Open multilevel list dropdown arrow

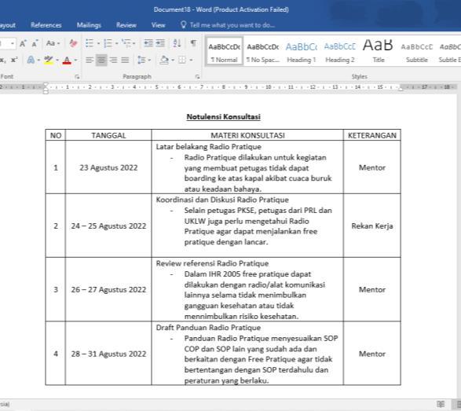(x=134, y=44)
